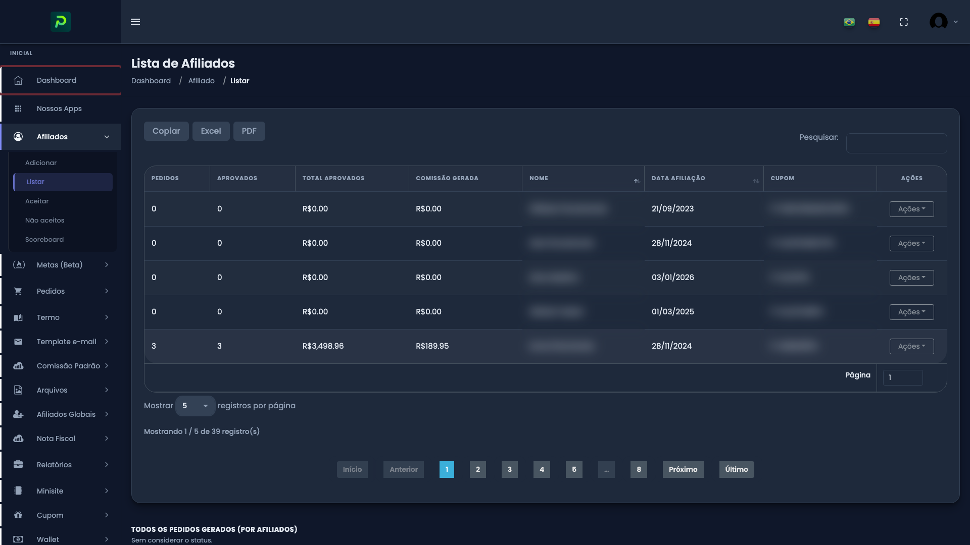Export the table with the Excel button
The width and height of the screenshot is (970, 545).
tap(211, 131)
